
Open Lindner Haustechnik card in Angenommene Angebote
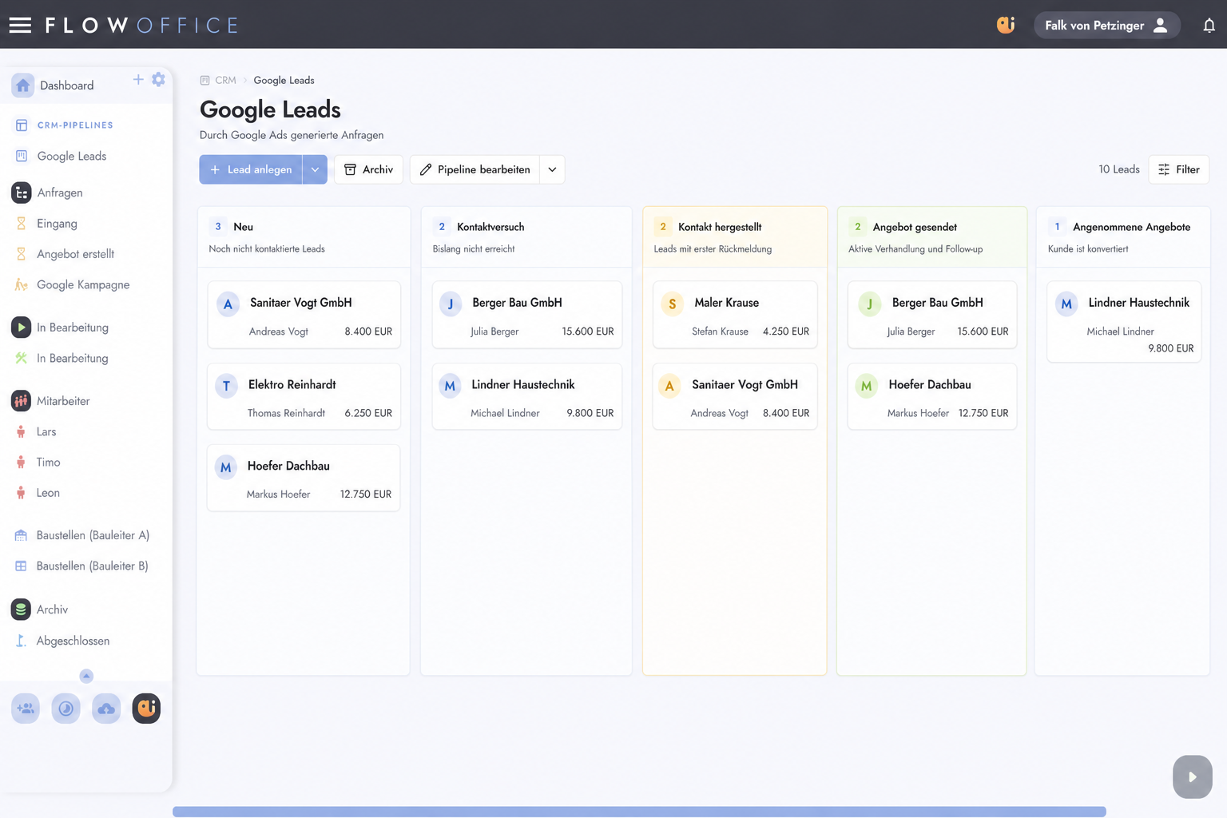pos(1124,322)
